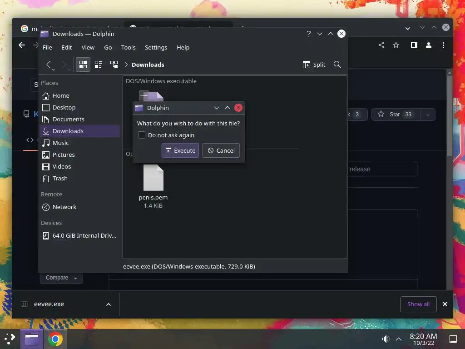Click Show all downloads

click(418, 304)
